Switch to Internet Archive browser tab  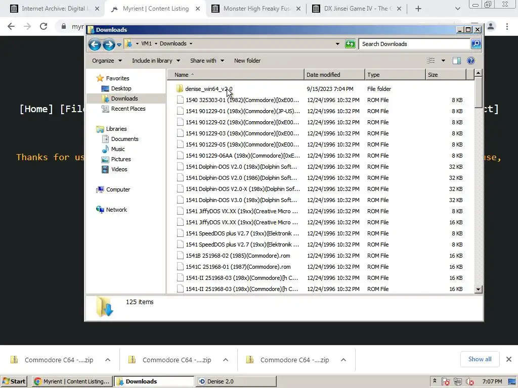coord(55,9)
